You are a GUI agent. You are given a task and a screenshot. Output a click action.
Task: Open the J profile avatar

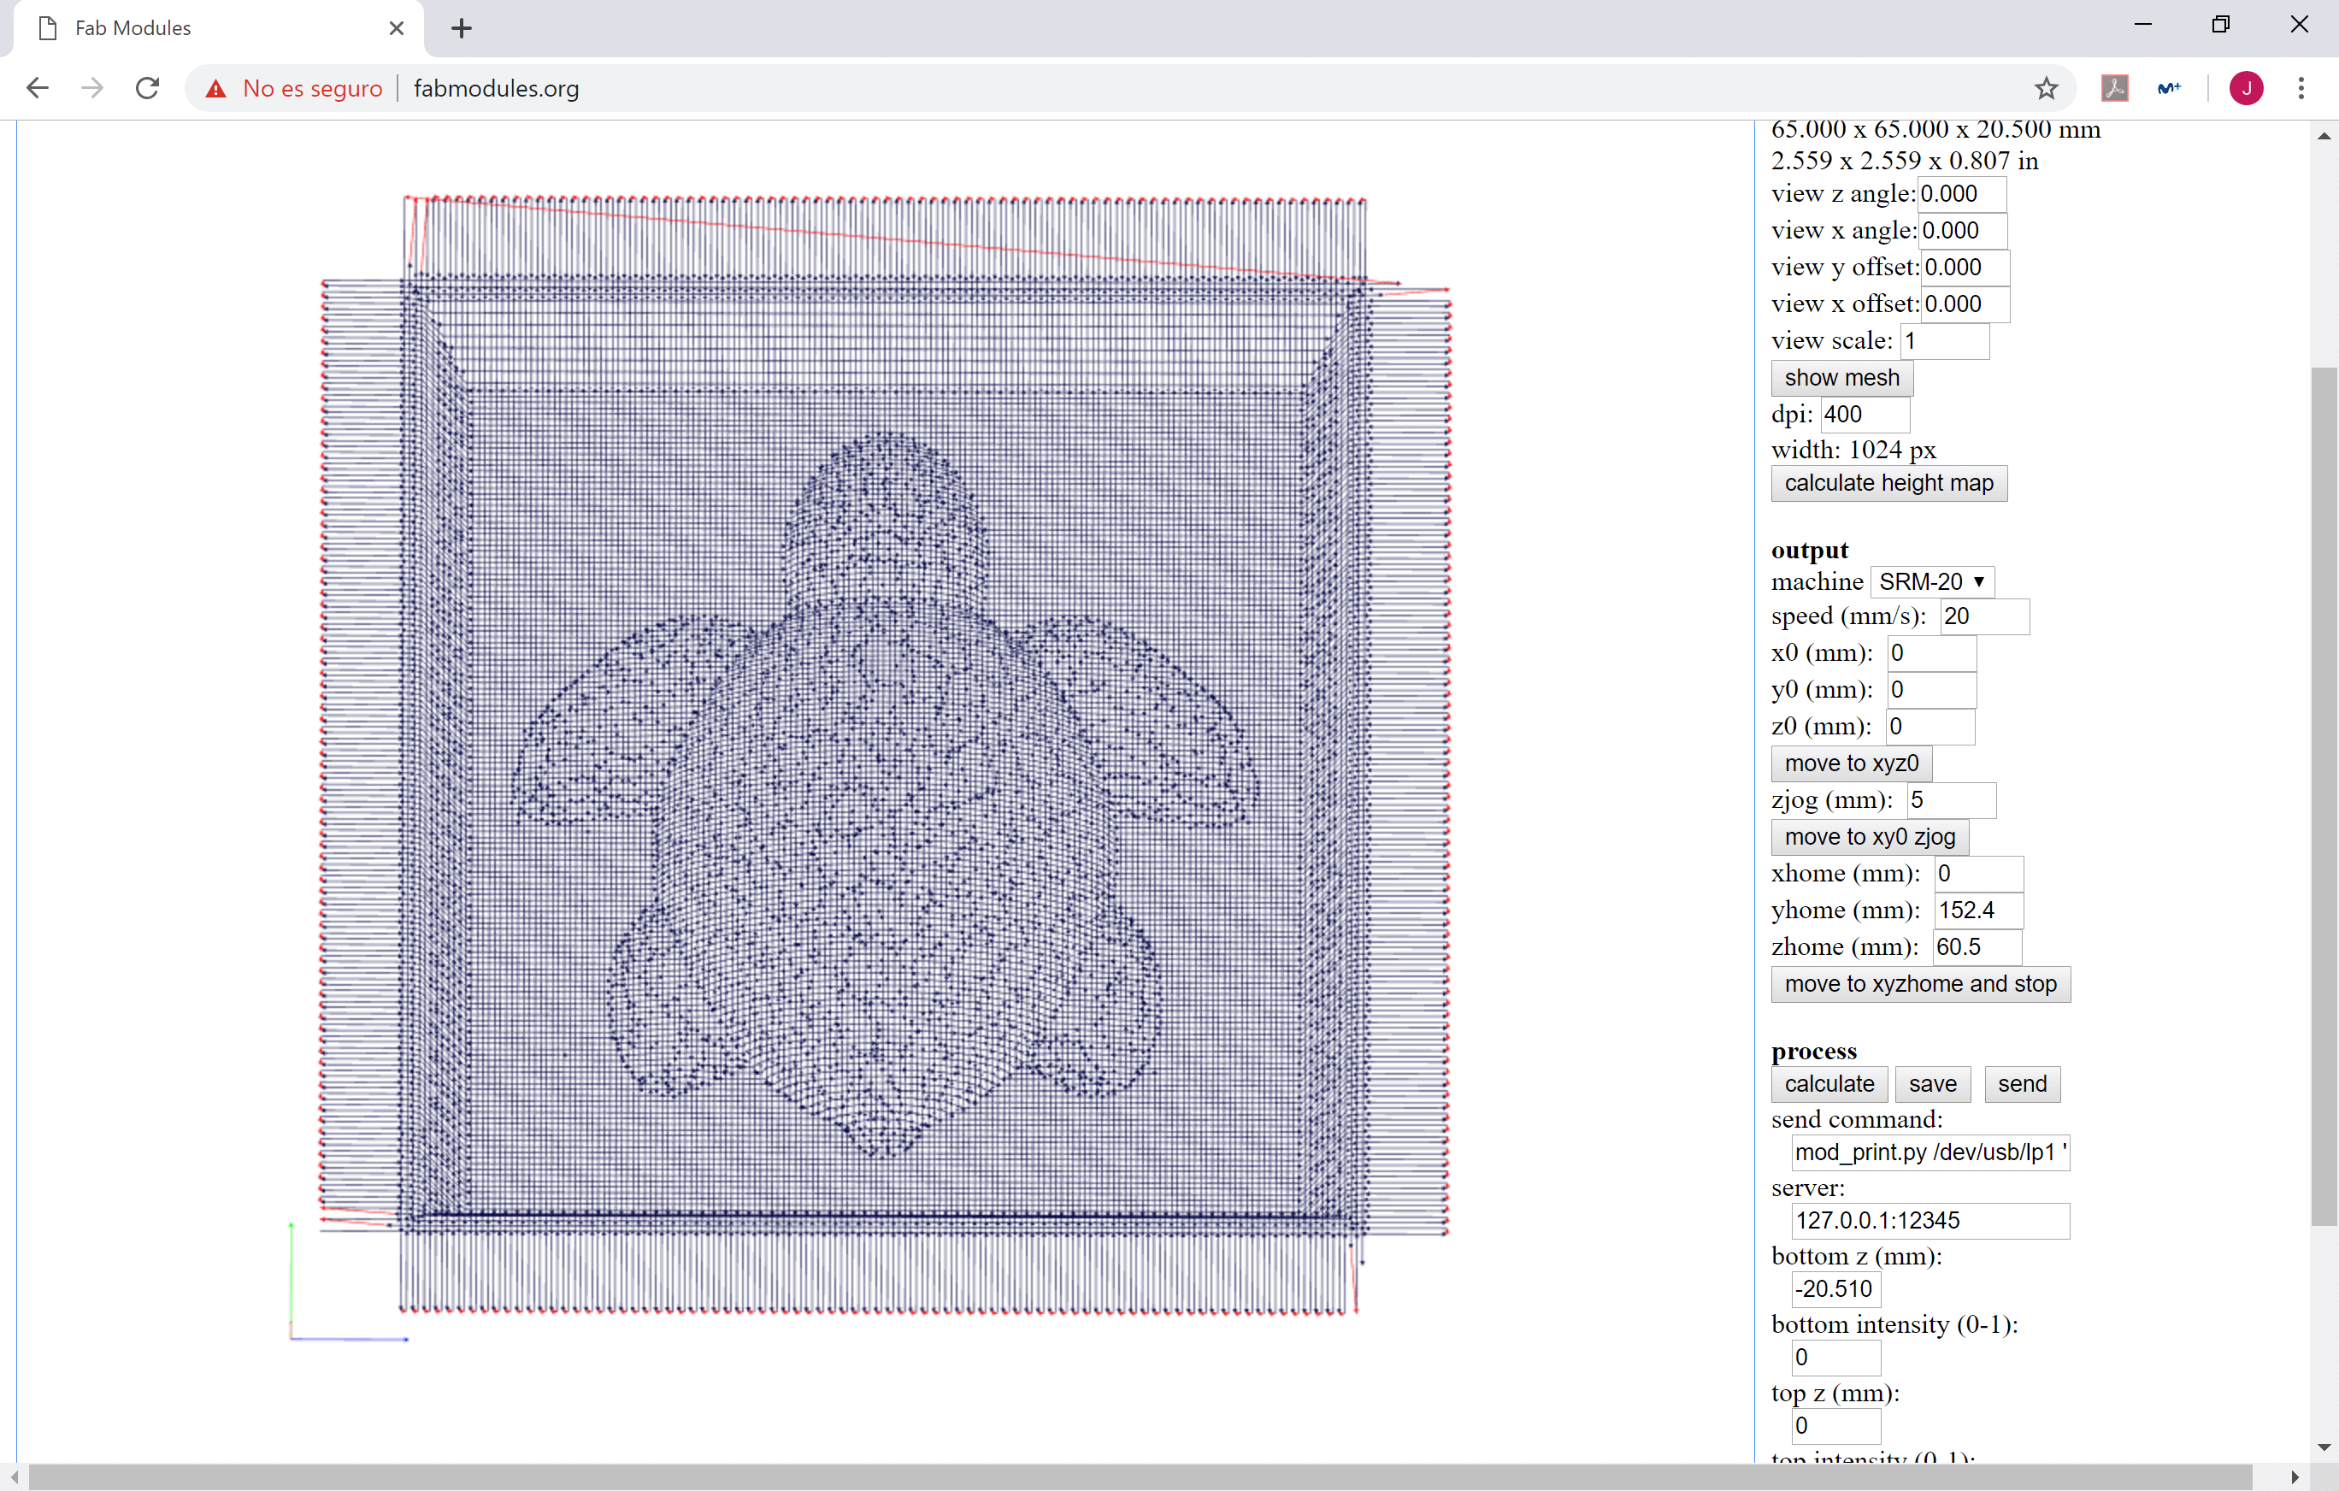(2246, 88)
